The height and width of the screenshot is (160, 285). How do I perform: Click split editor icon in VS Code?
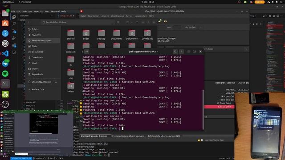pos(278,16)
